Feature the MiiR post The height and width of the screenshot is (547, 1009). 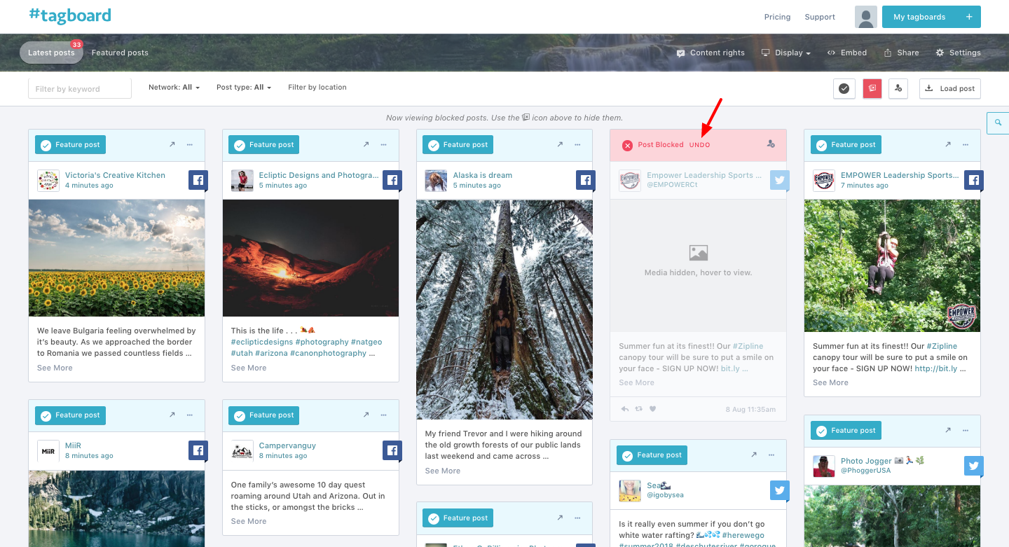(x=70, y=415)
